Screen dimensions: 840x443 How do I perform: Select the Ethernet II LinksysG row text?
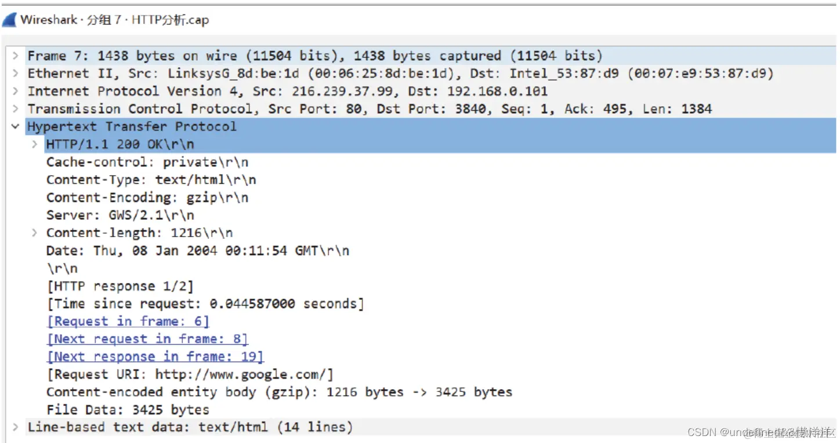click(400, 74)
